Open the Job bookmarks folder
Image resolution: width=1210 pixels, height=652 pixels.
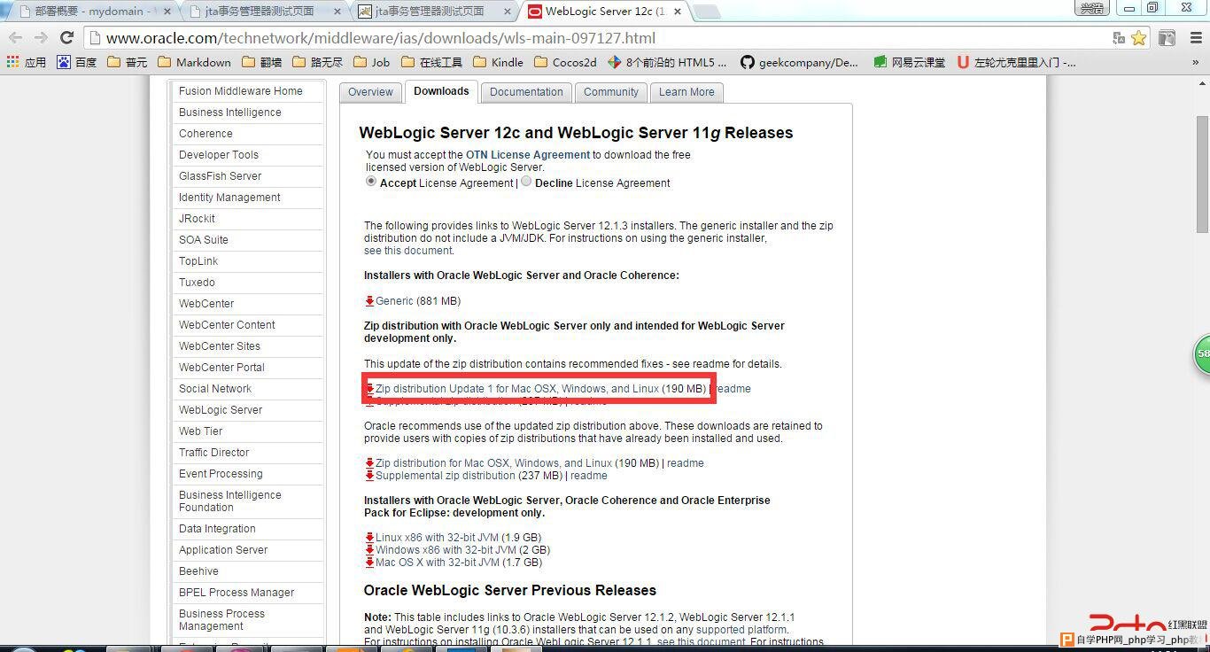pos(371,62)
